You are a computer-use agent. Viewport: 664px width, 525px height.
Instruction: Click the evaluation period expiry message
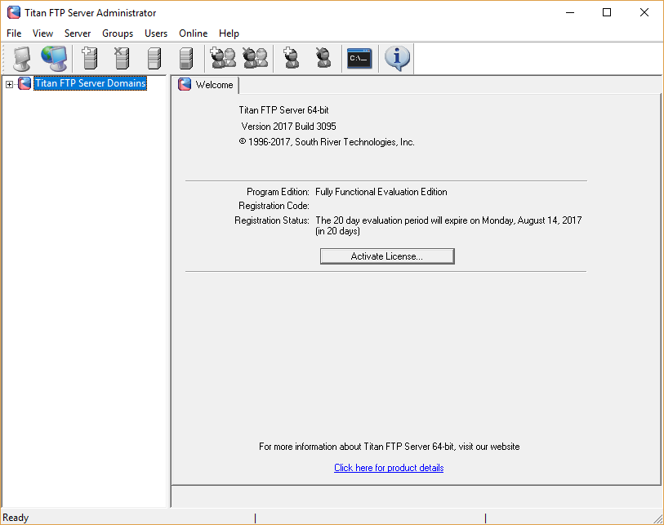(448, 225)
